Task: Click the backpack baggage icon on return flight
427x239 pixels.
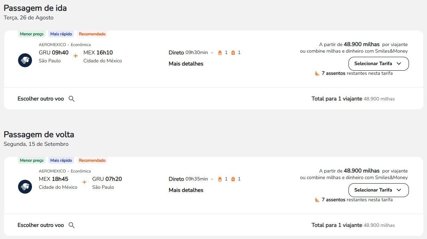Action: pyautogui.click(x=220, y=179)
